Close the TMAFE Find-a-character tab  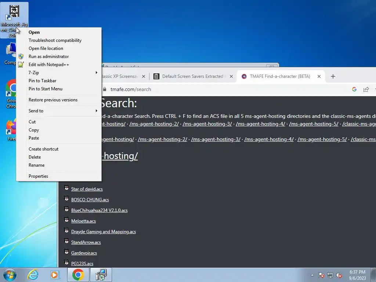(319, 76)
